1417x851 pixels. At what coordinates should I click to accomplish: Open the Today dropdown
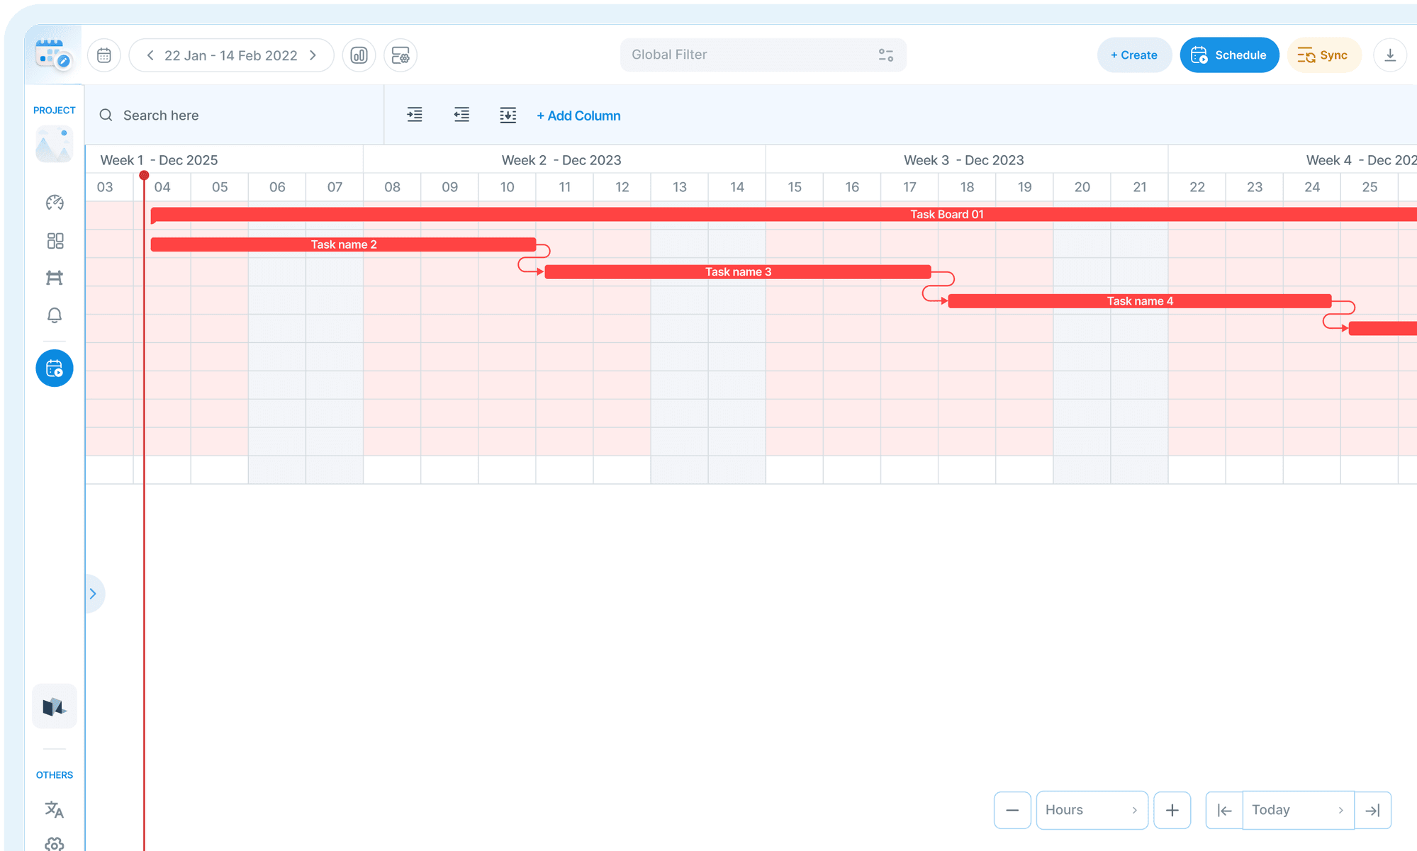tap(1298, 810)
